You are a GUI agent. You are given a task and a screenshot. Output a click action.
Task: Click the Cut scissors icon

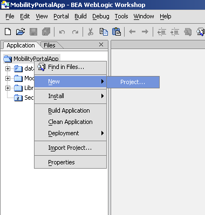click(91, 32)
